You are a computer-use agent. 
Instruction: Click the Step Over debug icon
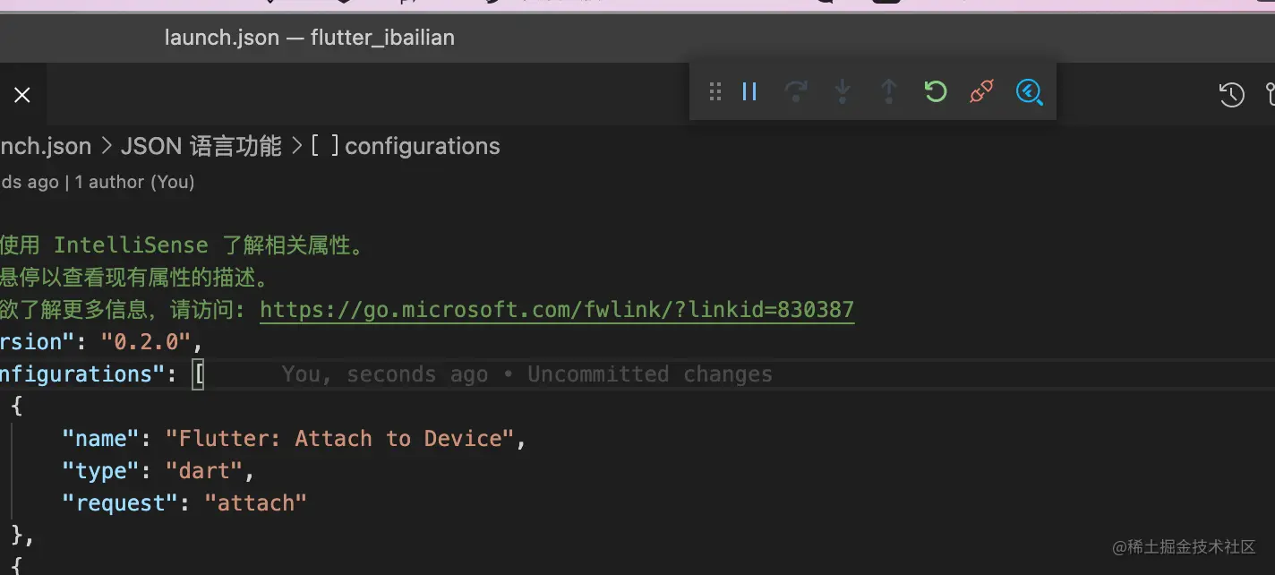coord(796,91)
